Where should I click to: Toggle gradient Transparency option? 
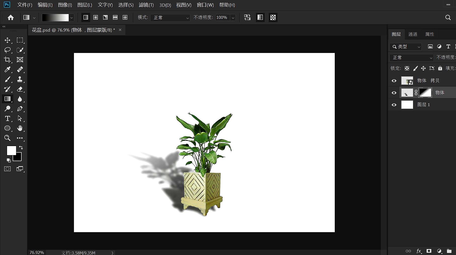coord(273,17)
